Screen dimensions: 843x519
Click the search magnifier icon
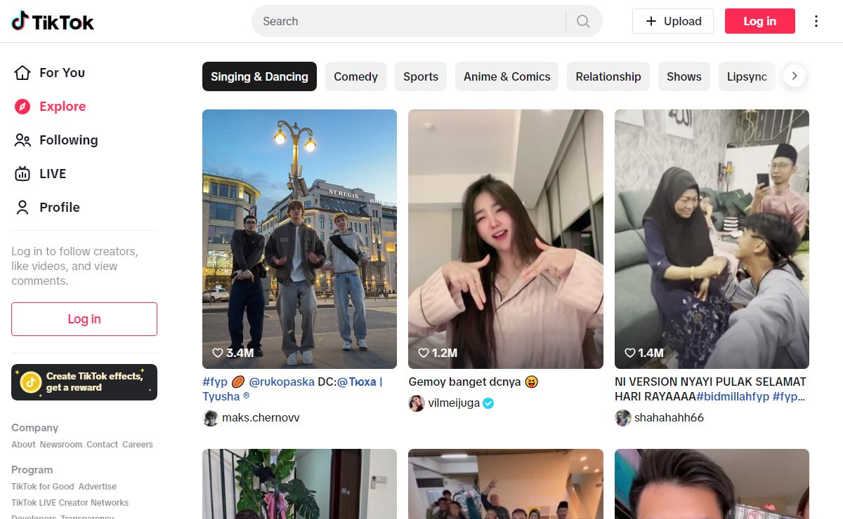pos(583,21)
